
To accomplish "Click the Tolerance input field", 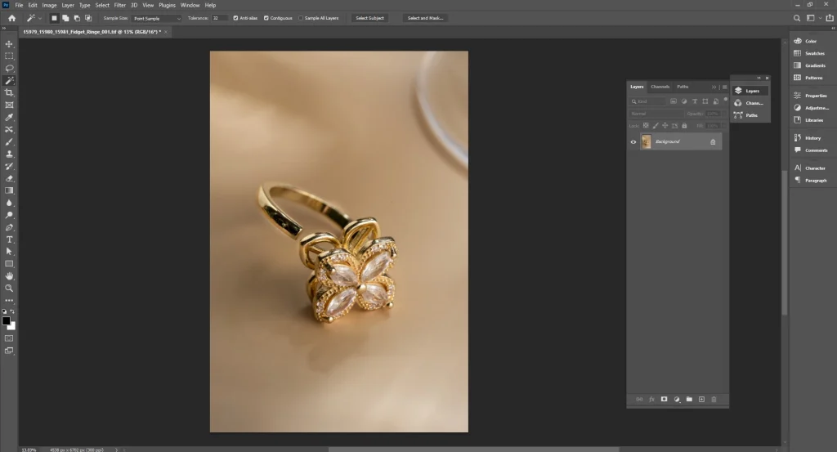I will [x=219, y=18].
